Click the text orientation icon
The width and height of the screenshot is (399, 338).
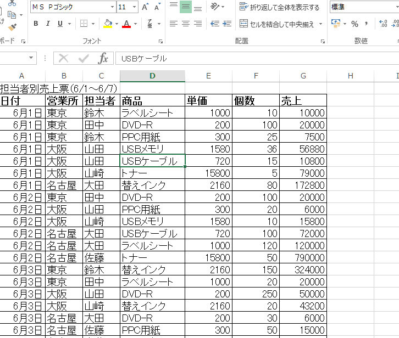tap(215, 7)
